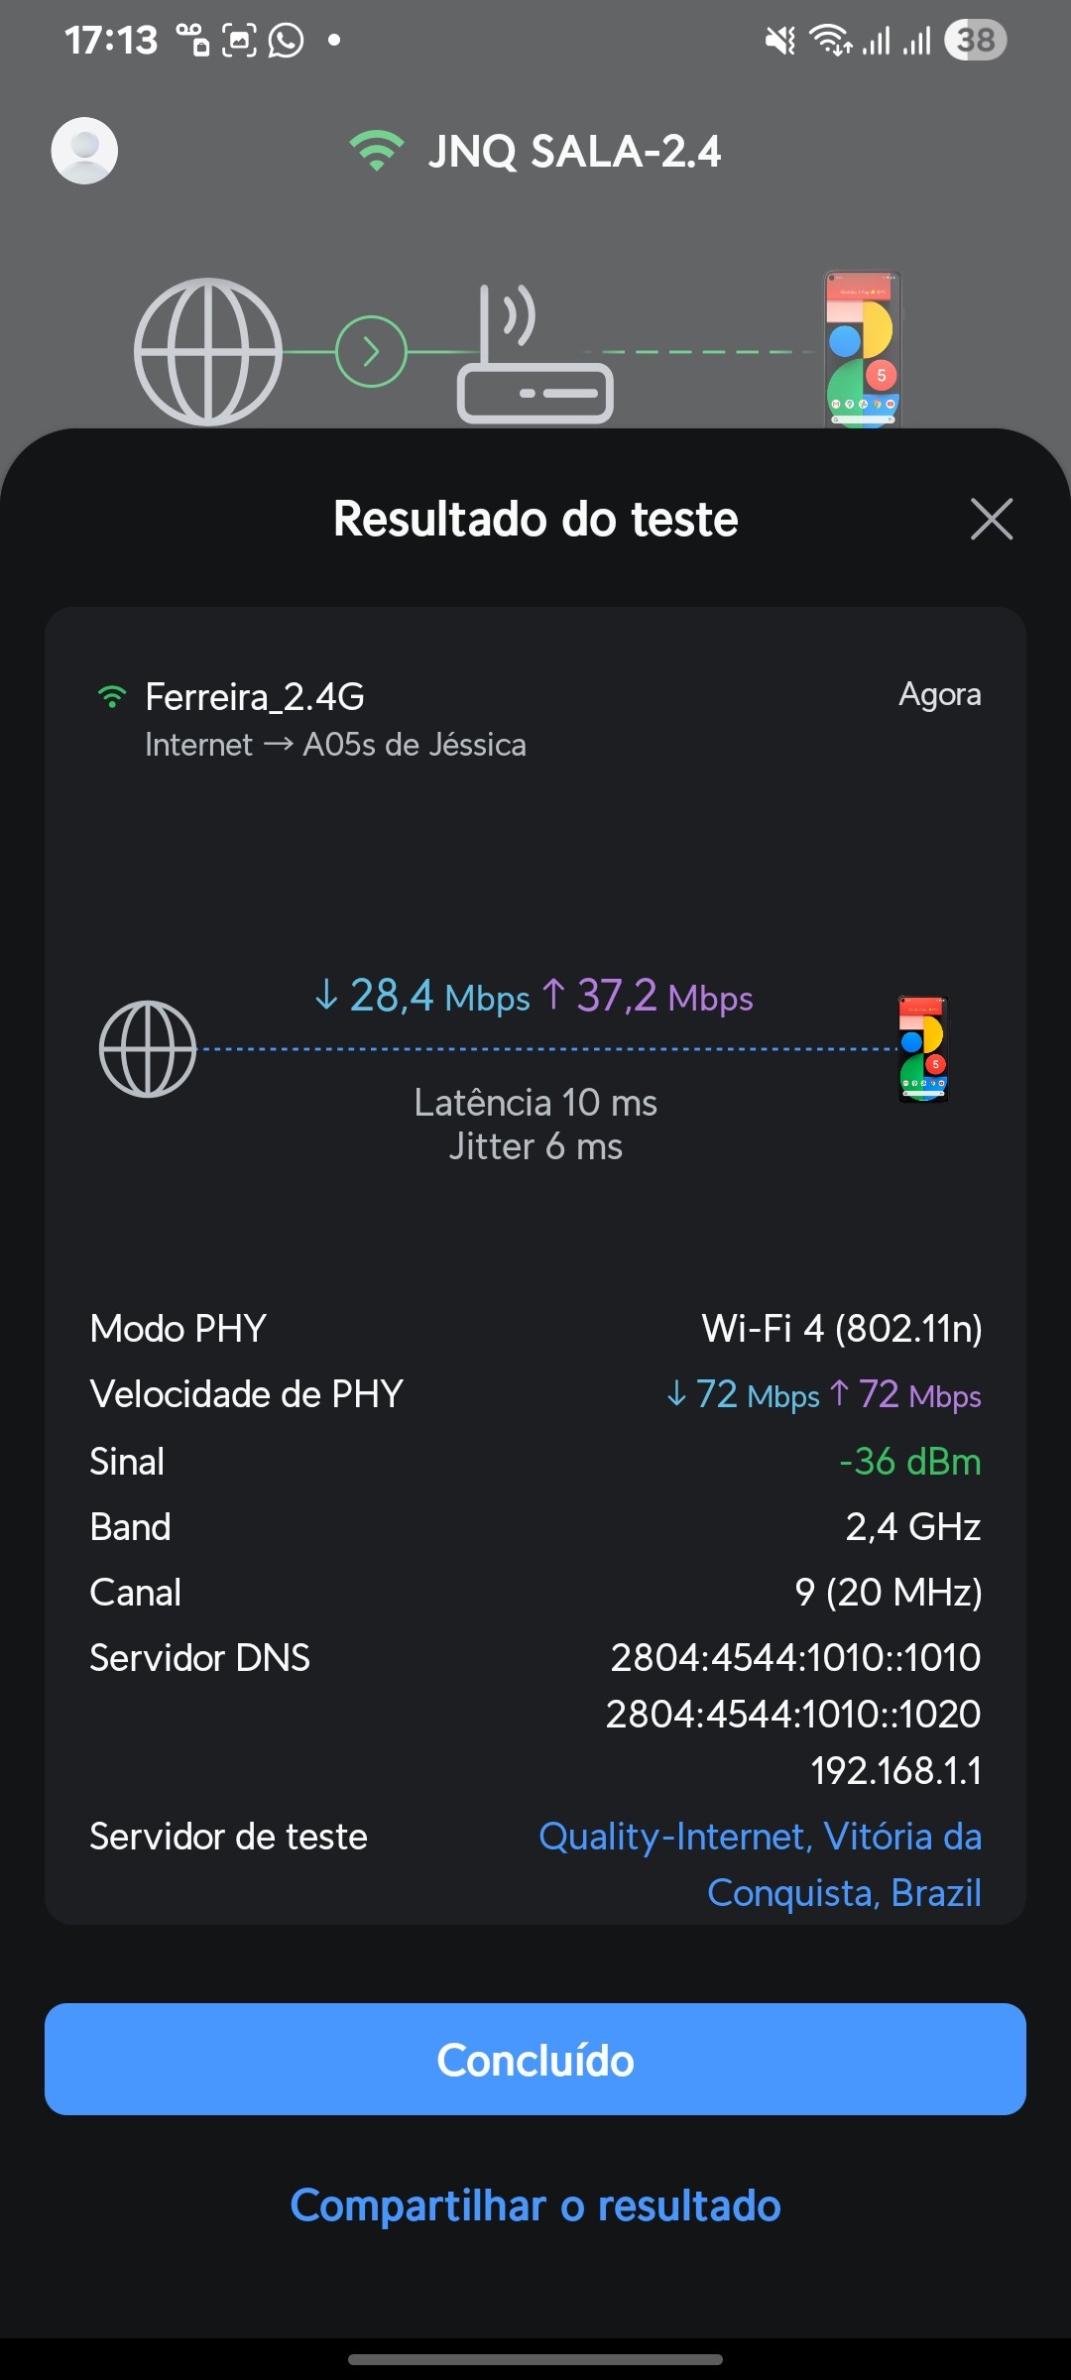Open Quality-Internet test server link
The image size is (1071, 2380).
(760, 1864)
